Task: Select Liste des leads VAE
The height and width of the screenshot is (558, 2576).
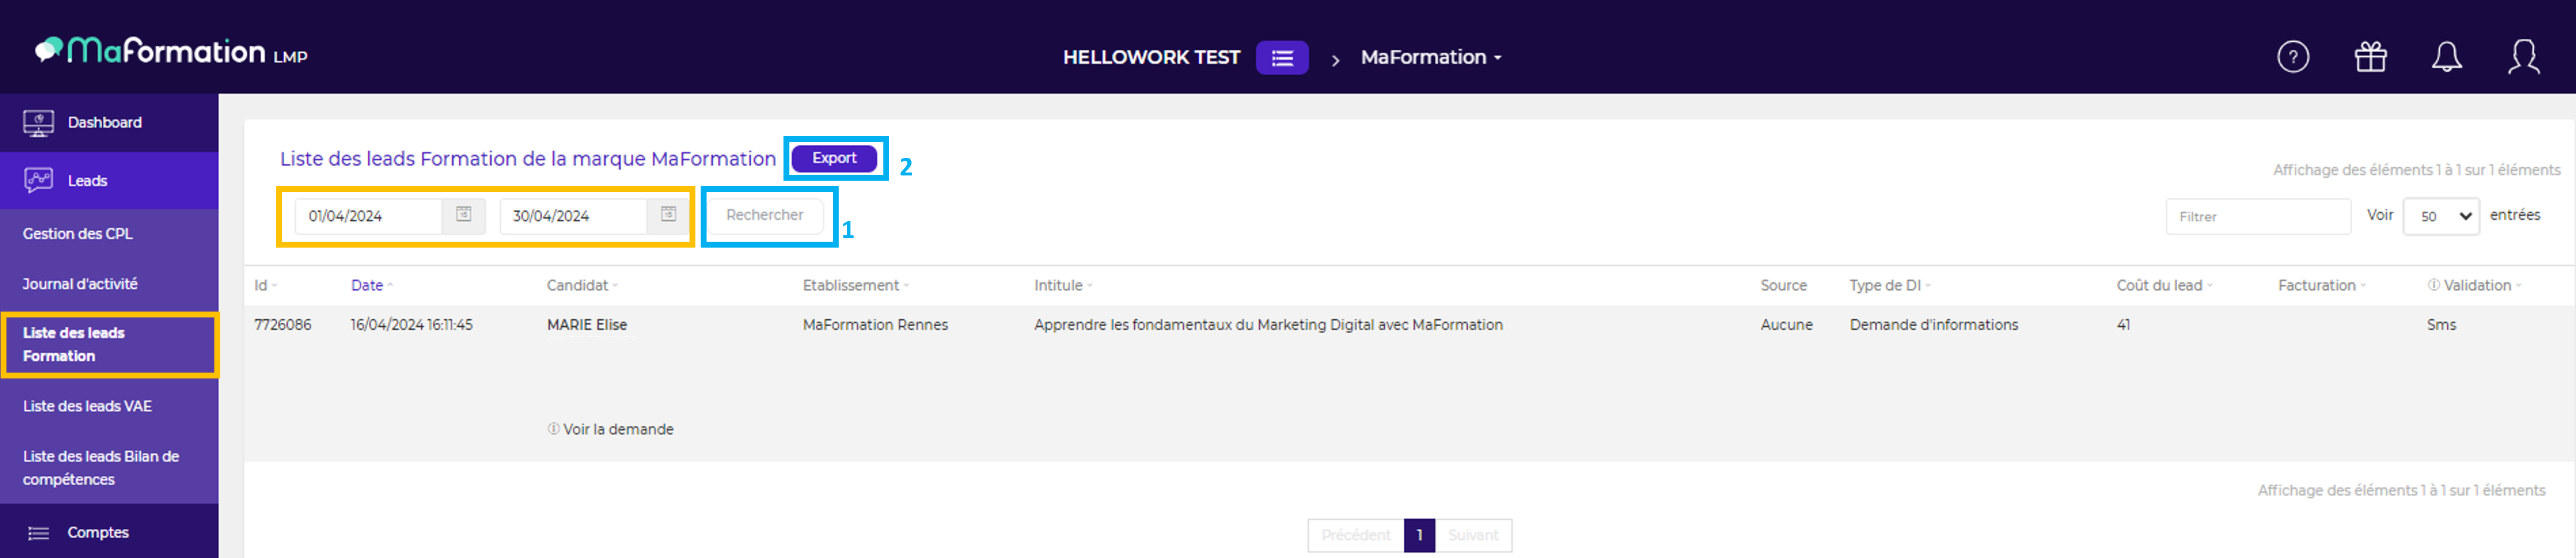Action: pyautogui.click(x=88, y=406)
